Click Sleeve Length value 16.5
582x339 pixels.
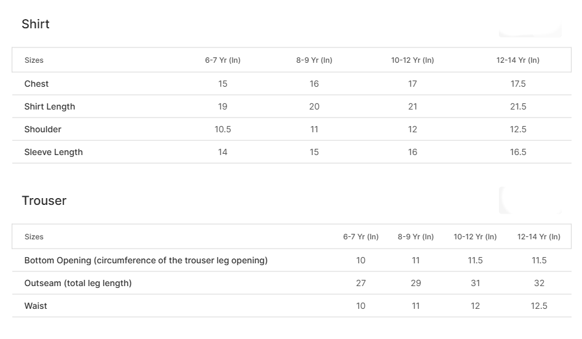click(x=518, y=152)
